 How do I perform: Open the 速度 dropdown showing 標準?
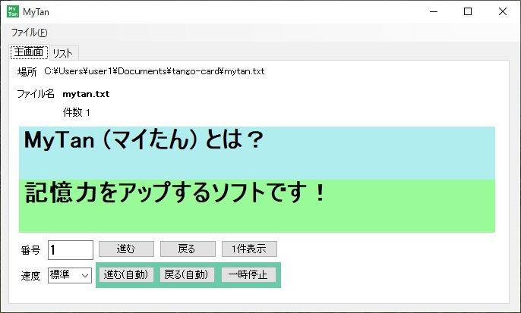tap(70, 275)
